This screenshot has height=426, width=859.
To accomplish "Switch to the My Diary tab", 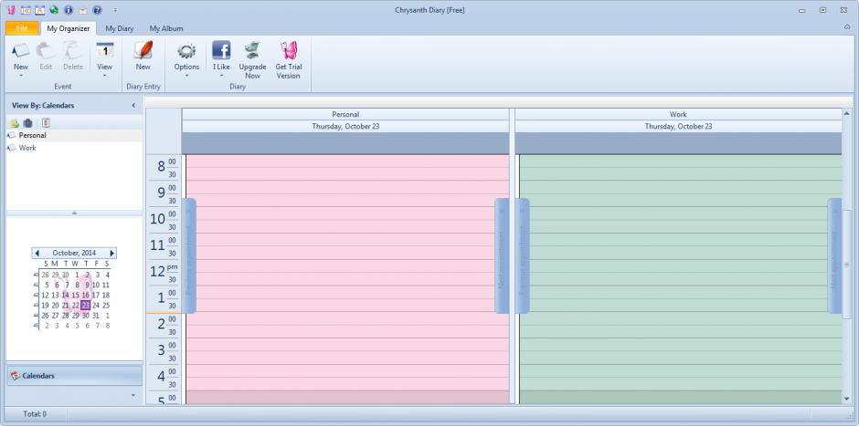I will coord(120,28).
